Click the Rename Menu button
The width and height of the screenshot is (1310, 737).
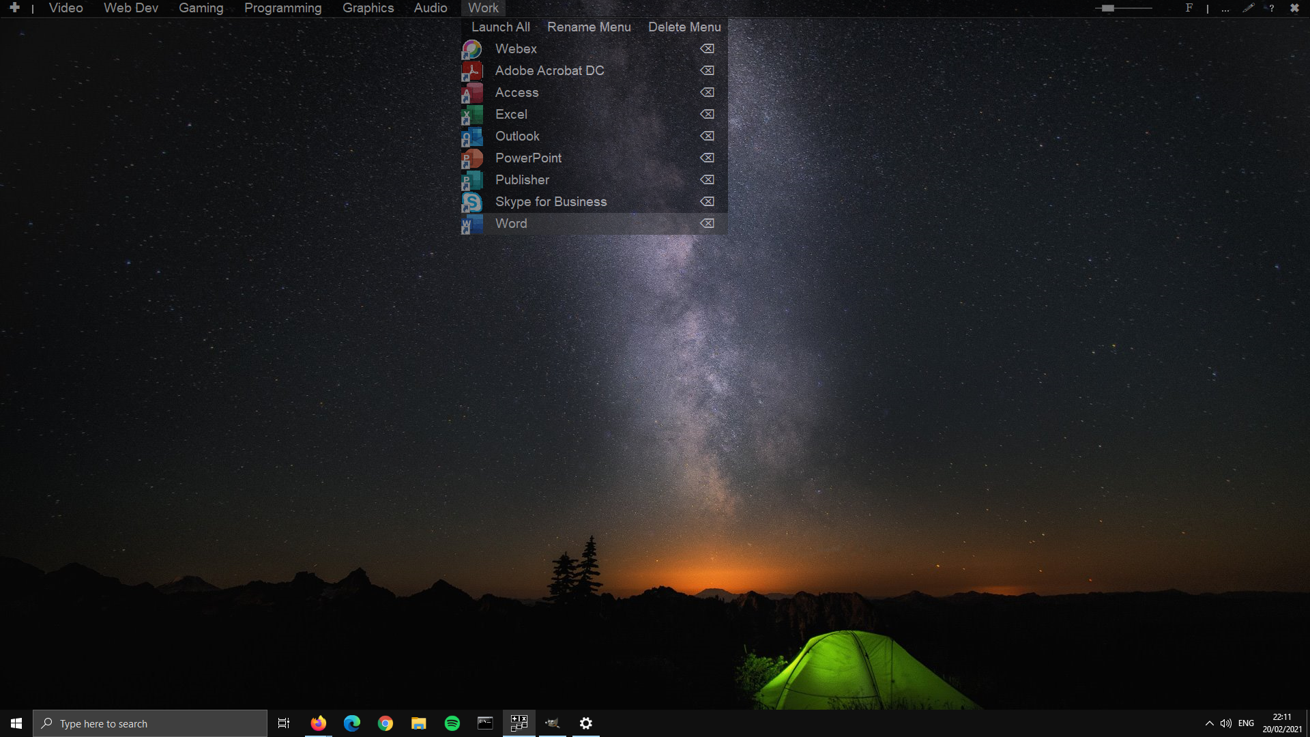589,27
